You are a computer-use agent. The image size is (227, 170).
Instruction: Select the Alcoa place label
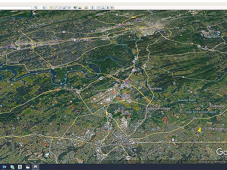(127, 114)
